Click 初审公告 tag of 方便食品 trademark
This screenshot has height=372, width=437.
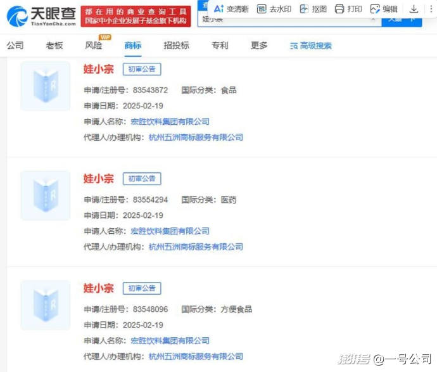(x=142, y=288)
